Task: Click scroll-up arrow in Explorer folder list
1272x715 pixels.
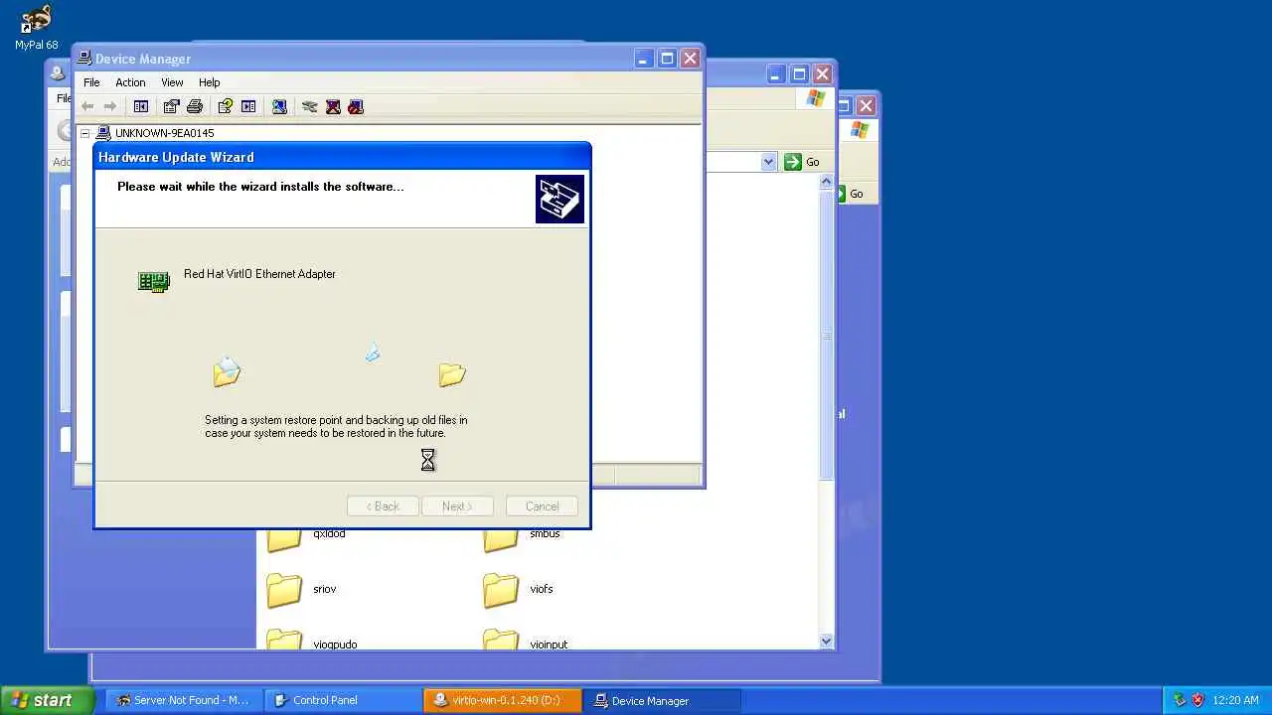Action: (x=826, y=183)
